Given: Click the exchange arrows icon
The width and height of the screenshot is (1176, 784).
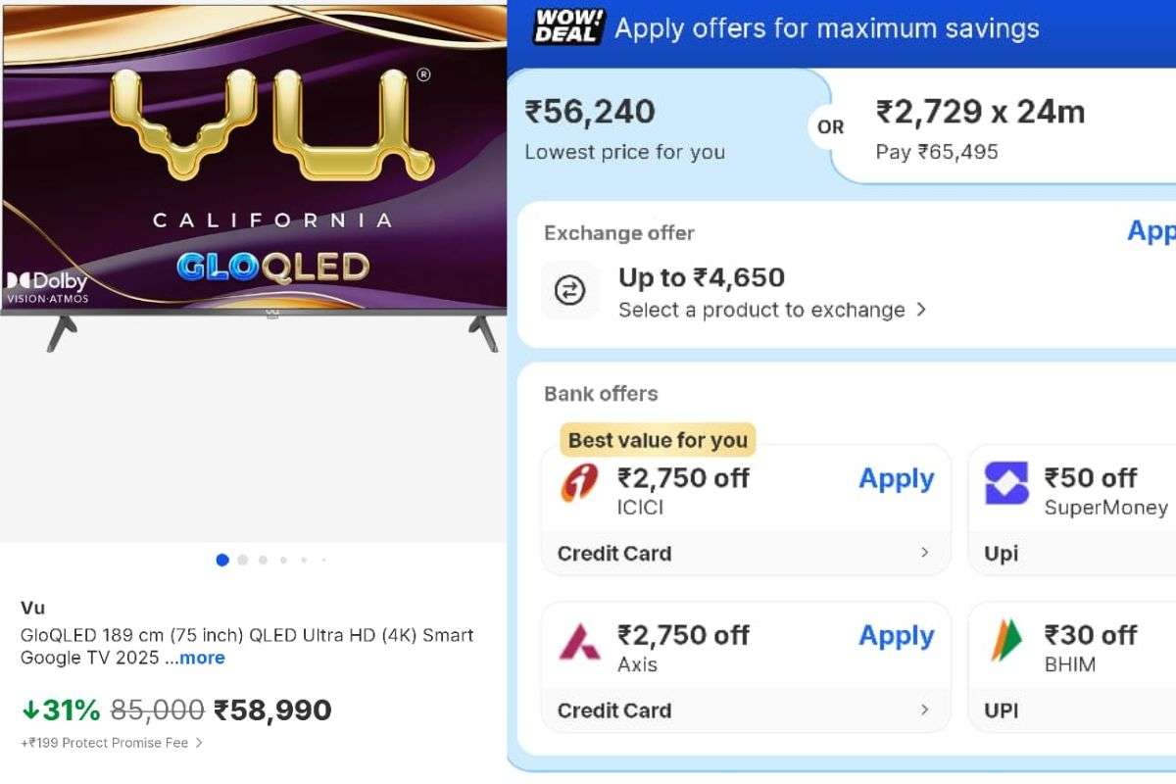Looking at the screenshot, I should [569, 291].
